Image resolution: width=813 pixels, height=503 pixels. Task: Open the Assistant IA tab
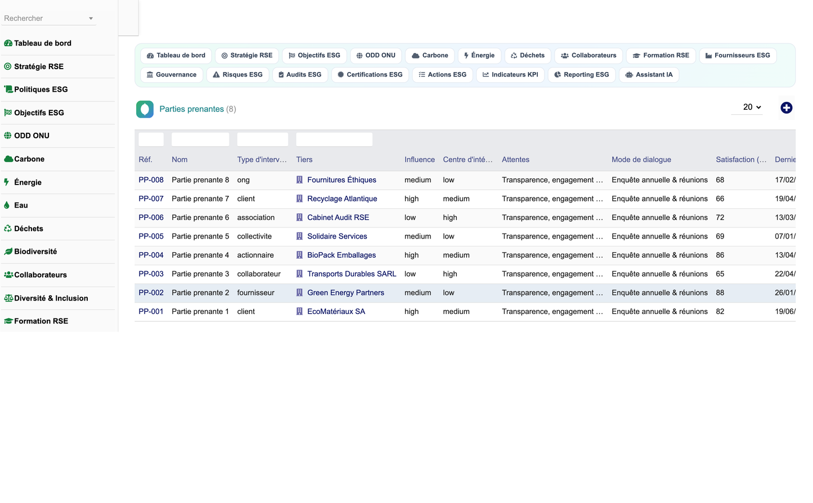coord(649,74)
